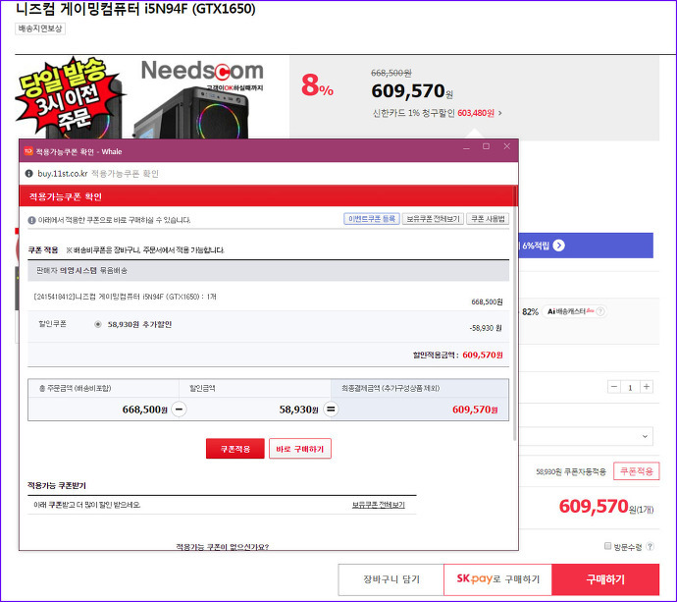Click 바로 구매하기 button
Image resolution: width=677 pixels, height=602 pixels.
pos(300,449)
